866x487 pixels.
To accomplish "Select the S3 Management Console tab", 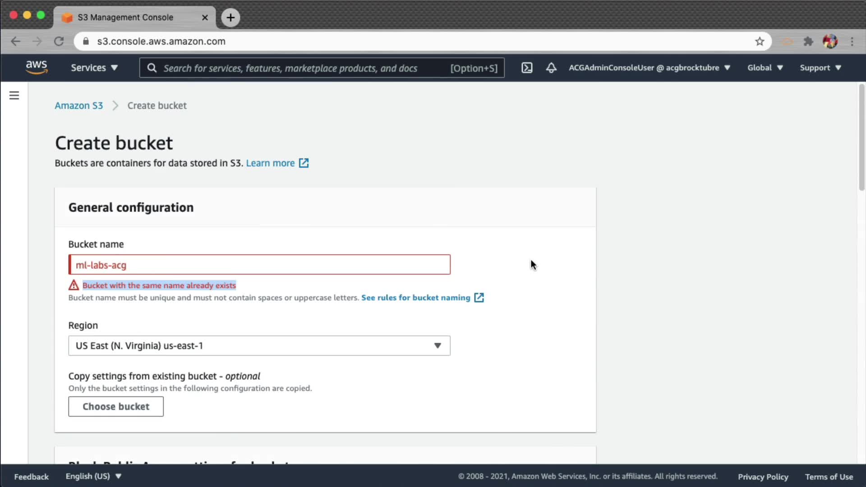I will pos(125,18).
